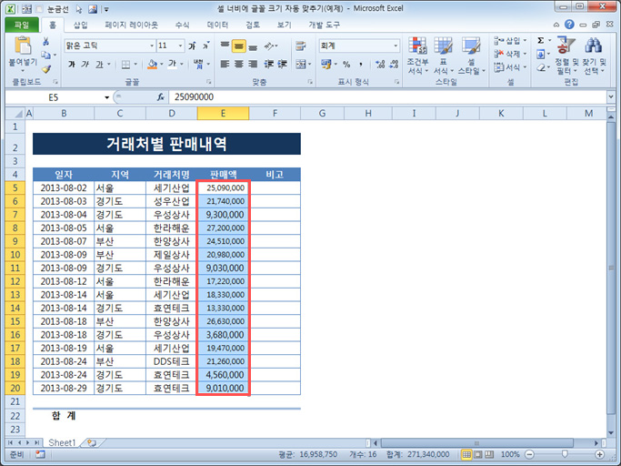Image resolution: width=621 pixels, height=466 pixels.
Task: Toggle bottom vertical alignment
Action: point(253,46)
